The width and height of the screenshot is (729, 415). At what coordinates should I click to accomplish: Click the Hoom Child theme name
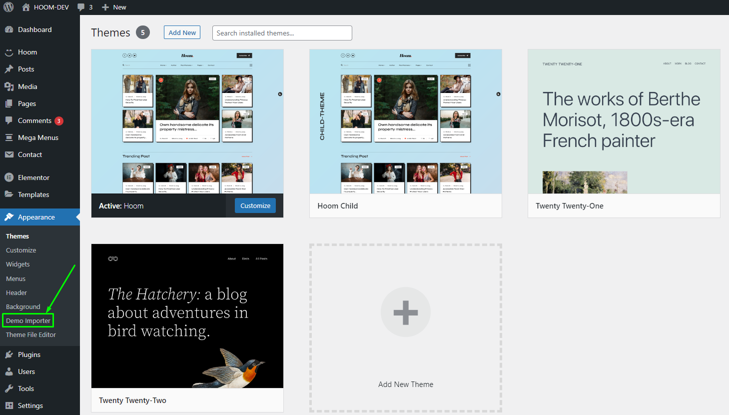338,205
